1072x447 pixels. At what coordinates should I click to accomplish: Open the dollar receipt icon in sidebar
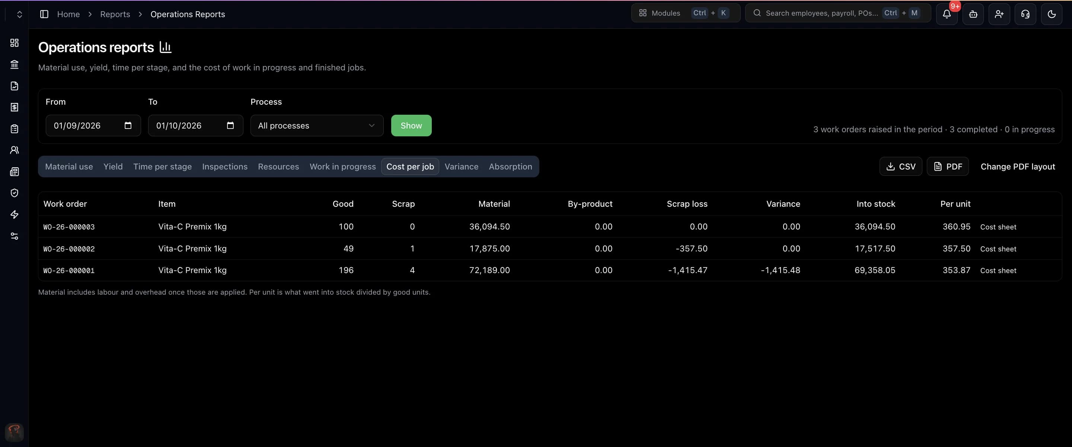click(x=14, y=107)
